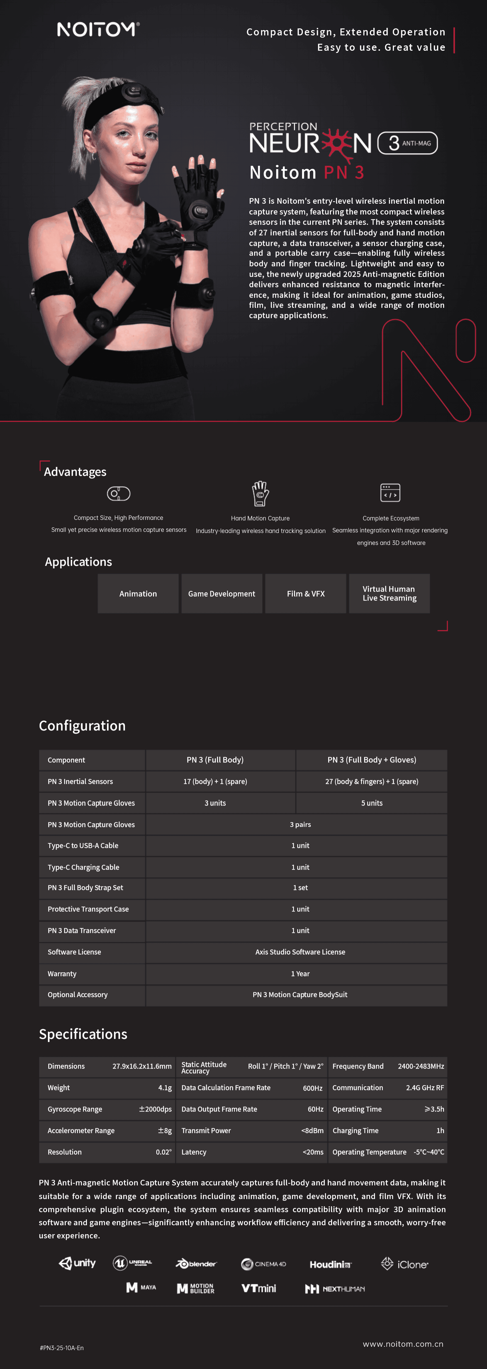Screen dimensions: 487x1369
Task: Select the Animation application tile
Action: (x=138, y=594)
